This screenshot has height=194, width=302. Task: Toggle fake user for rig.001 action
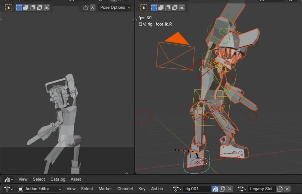tap(215, 189)
